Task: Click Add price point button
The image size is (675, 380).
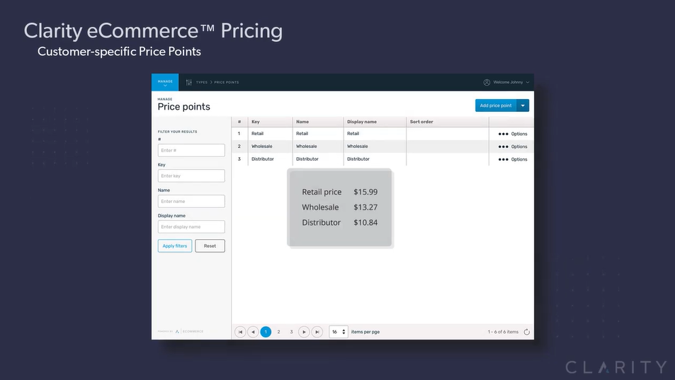Action: pyautogui.click(x=496, y=105)
